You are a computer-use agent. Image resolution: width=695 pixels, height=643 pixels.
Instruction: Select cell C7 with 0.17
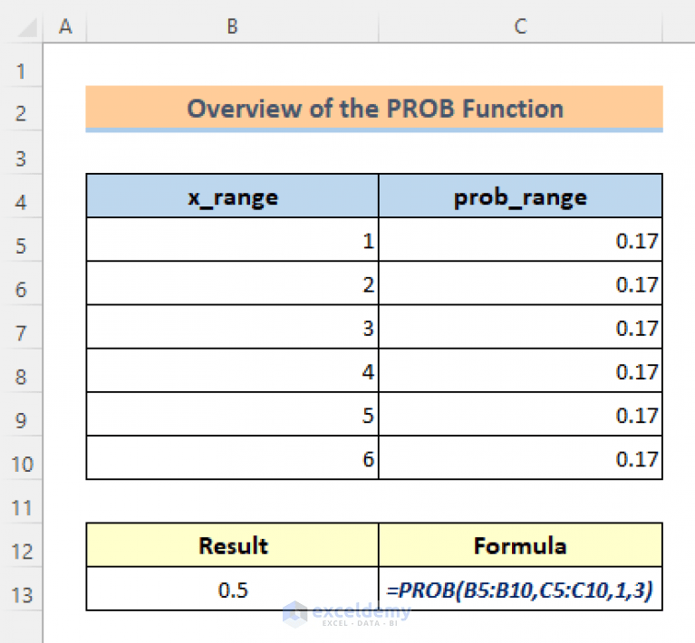(x=520, y=327)
